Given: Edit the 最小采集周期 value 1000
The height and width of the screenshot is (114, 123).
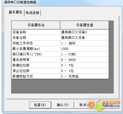Looking at the screenshot, I should (x=85, y=49).
